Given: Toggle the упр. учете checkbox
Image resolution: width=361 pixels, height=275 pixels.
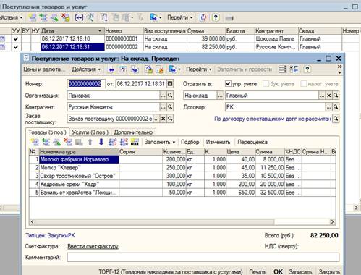Looking at the screenshot, I should coord(228,84).
